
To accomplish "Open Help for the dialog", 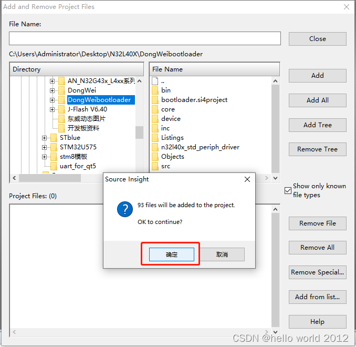I will pos(317,322).
